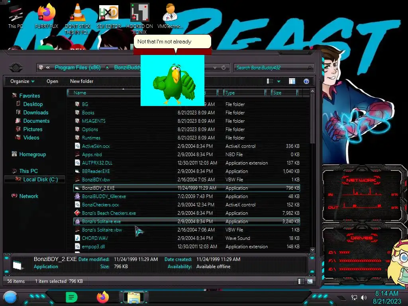Select Network in navigation pane
Screen dimensions: 408x306
click(x=28, y=196)
